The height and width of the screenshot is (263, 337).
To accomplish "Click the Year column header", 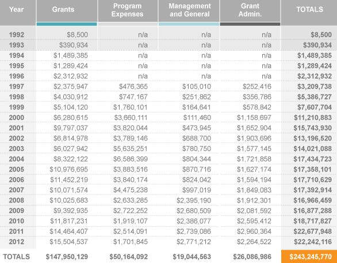I will 16,9.
